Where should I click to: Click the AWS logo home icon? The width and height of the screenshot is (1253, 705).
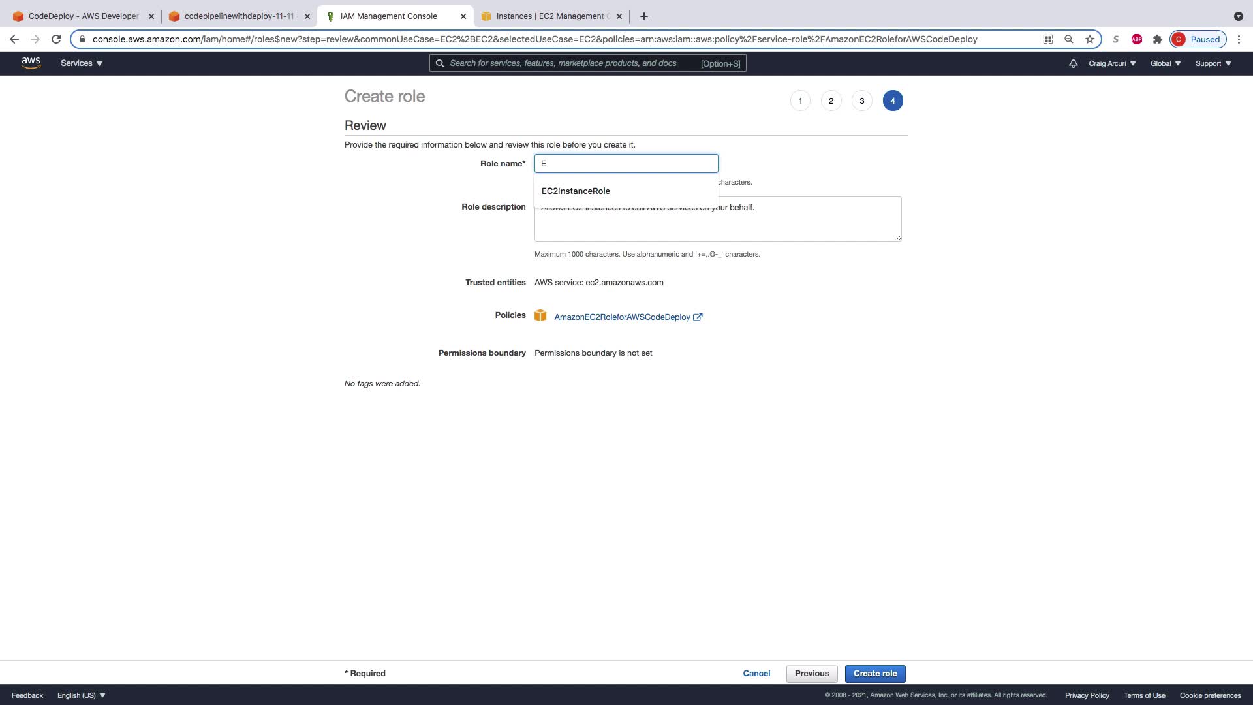[31, 63]
